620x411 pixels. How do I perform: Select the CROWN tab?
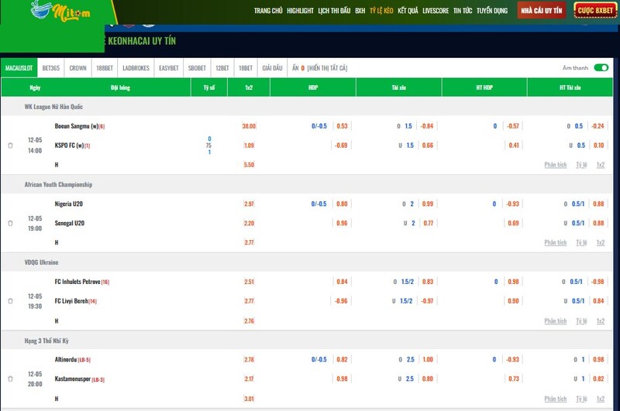tap(78, 68)
